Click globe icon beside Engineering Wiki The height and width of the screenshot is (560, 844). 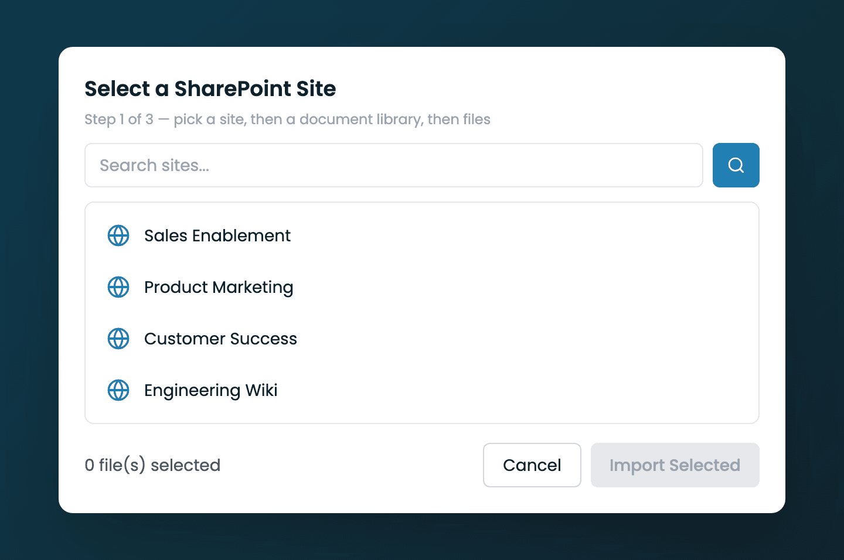tap(118, 390)
